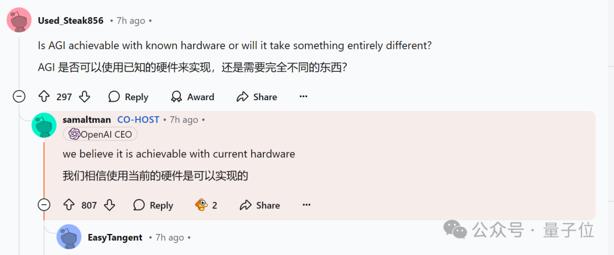The height and width of the screenshot is (255, 614).
Task: Click samaltman's teal avatar
Action: pyautogui.click(x=44, y=125)
